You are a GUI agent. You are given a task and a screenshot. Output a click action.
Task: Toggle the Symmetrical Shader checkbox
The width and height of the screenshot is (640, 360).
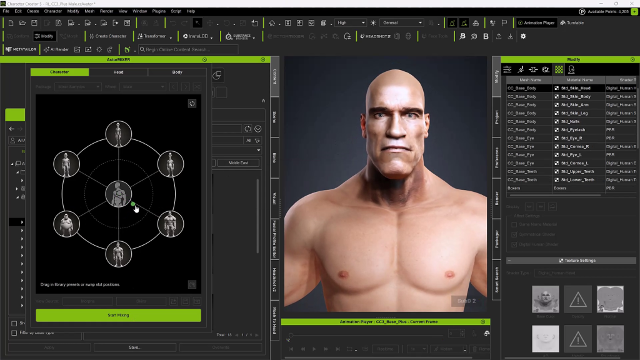point(514,234)
